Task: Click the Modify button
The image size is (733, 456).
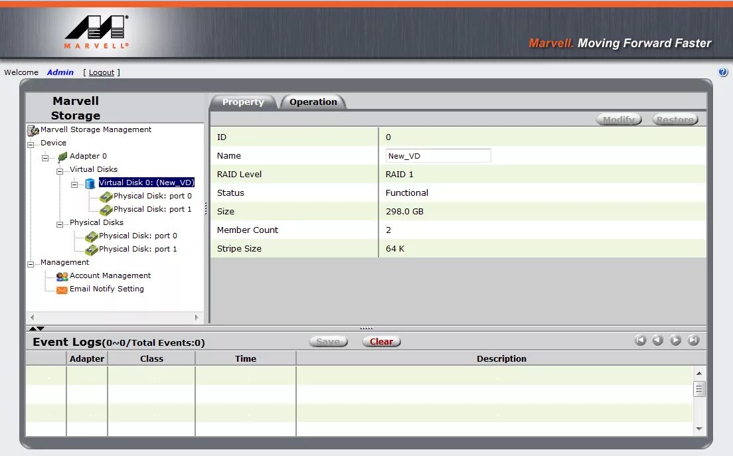Action: click(619, 119)
